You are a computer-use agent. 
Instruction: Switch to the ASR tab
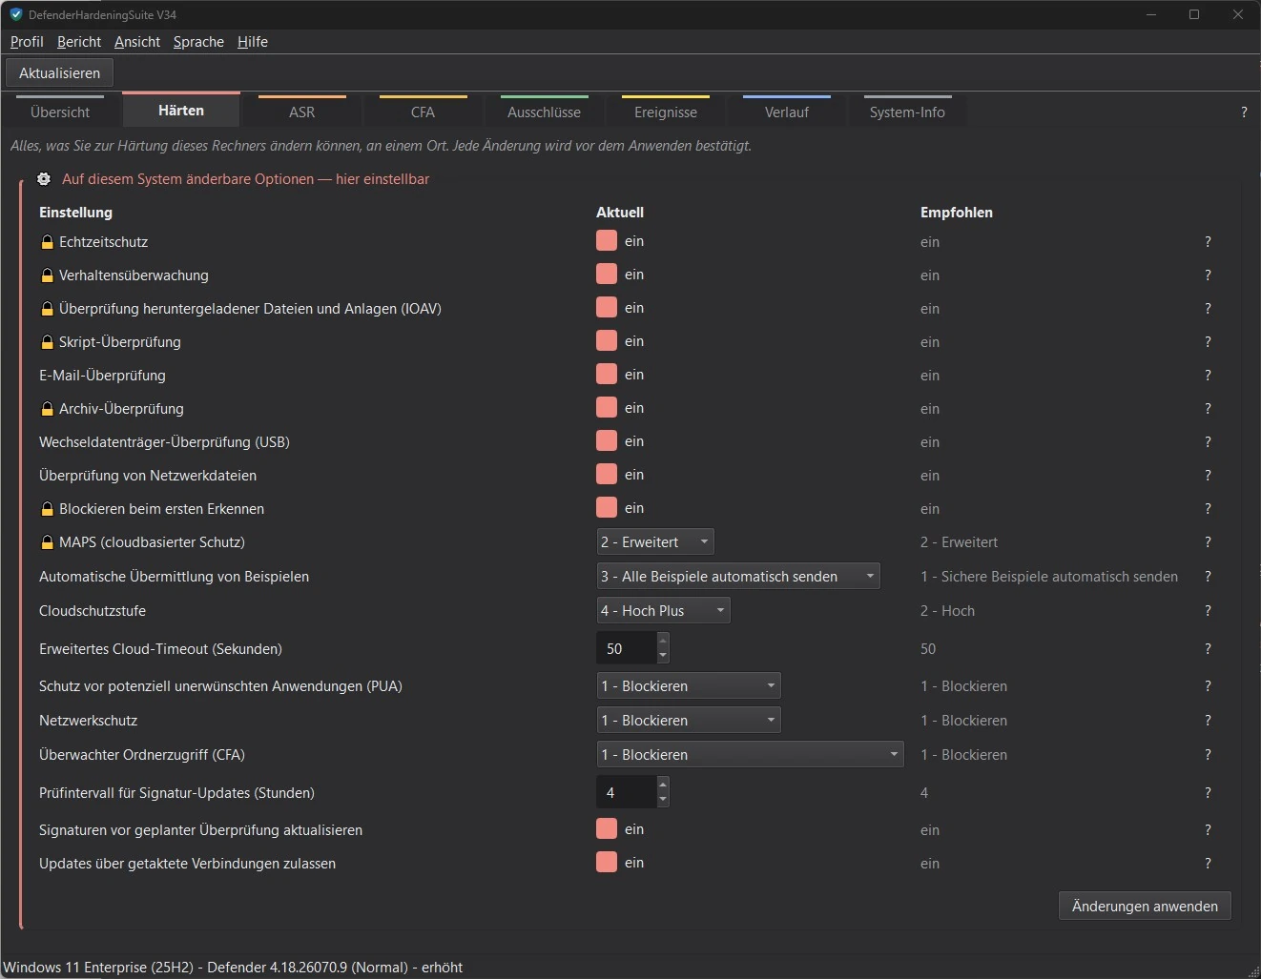(301, 112)
